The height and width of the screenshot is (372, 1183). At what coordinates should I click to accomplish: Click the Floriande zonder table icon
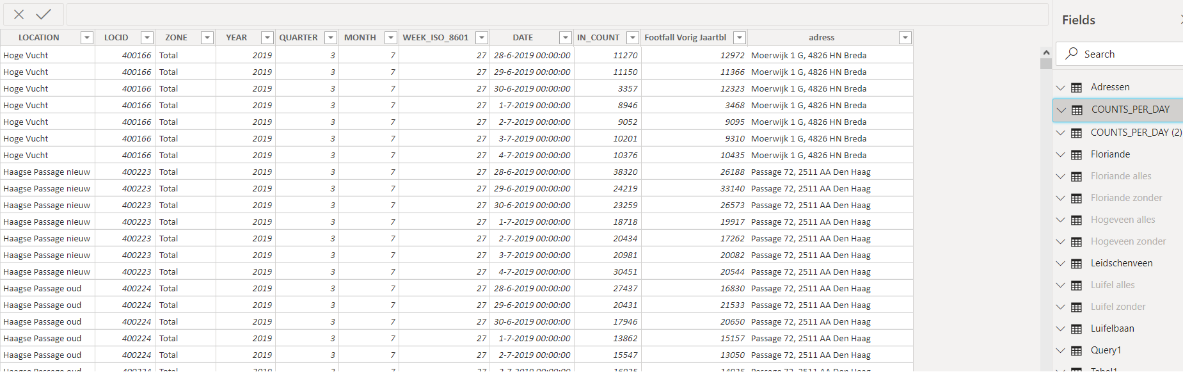click(x=1077, y=198)
